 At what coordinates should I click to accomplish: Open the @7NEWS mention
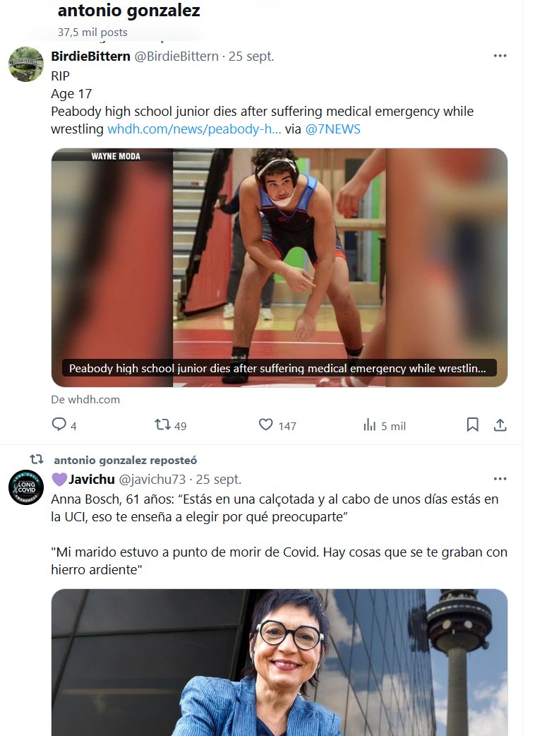pos(333,129)
